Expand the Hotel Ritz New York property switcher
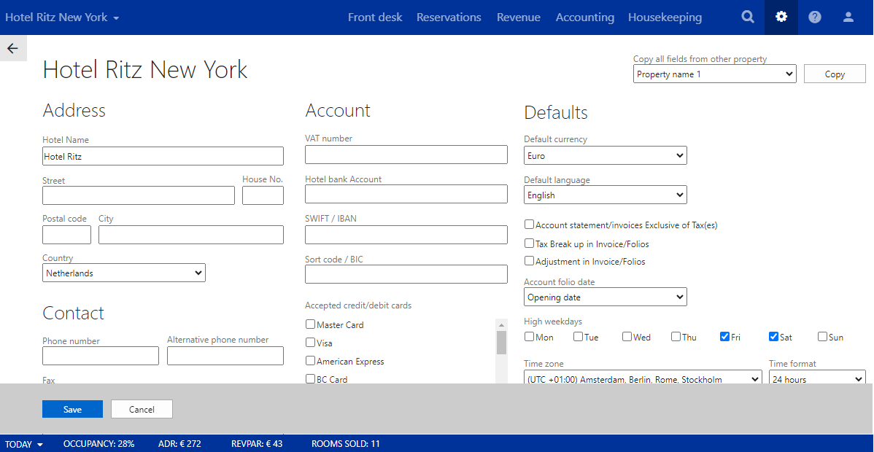The width and height of the screenshot is (874, 452). tap(63, 17)
